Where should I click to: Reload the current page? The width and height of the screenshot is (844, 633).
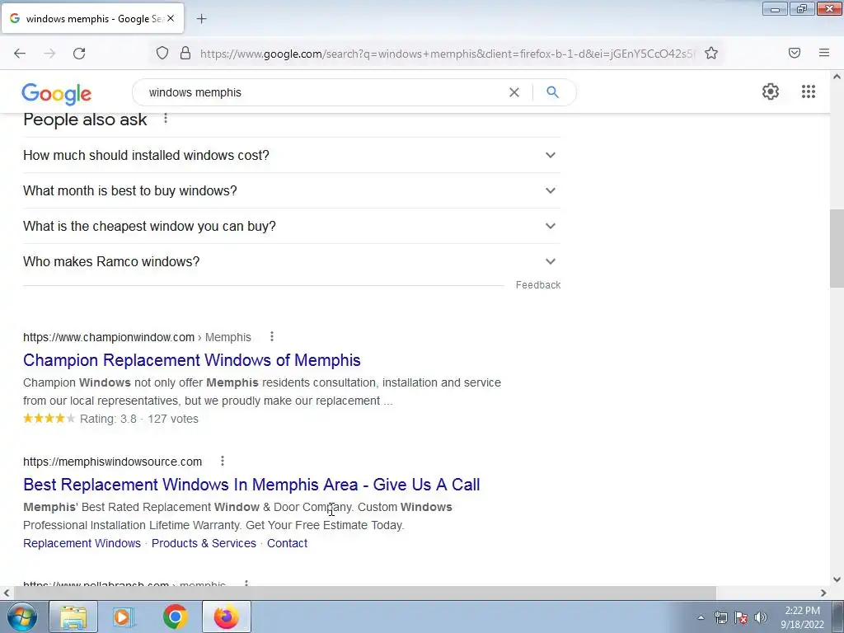(79, 54)
